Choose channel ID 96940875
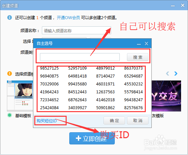This screenshot has width=188, height=155. click(x=49, y=76)
